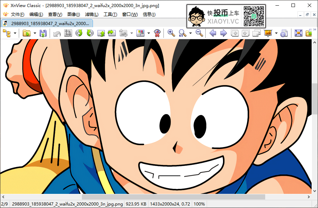Viewport: 318px width, 208px height.
Task: Click the undo arrow button
Action: tap(57, 33)
